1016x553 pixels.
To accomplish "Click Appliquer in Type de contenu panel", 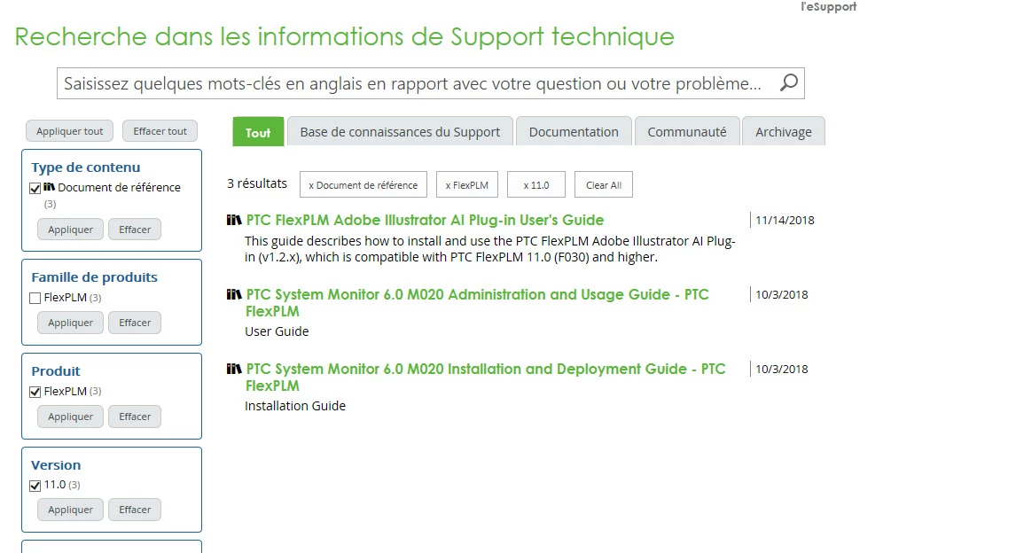I will 70,230.
